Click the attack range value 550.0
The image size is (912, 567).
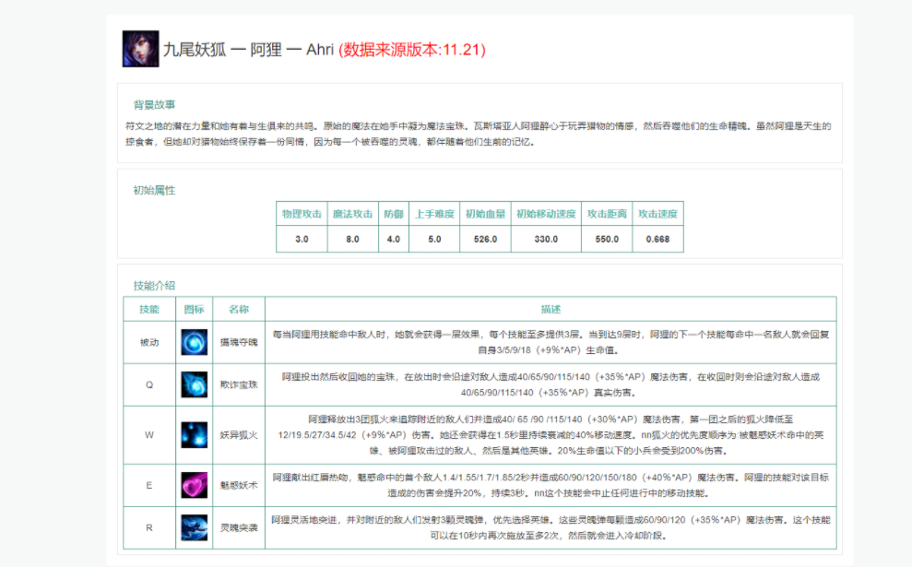pos(607,239)
